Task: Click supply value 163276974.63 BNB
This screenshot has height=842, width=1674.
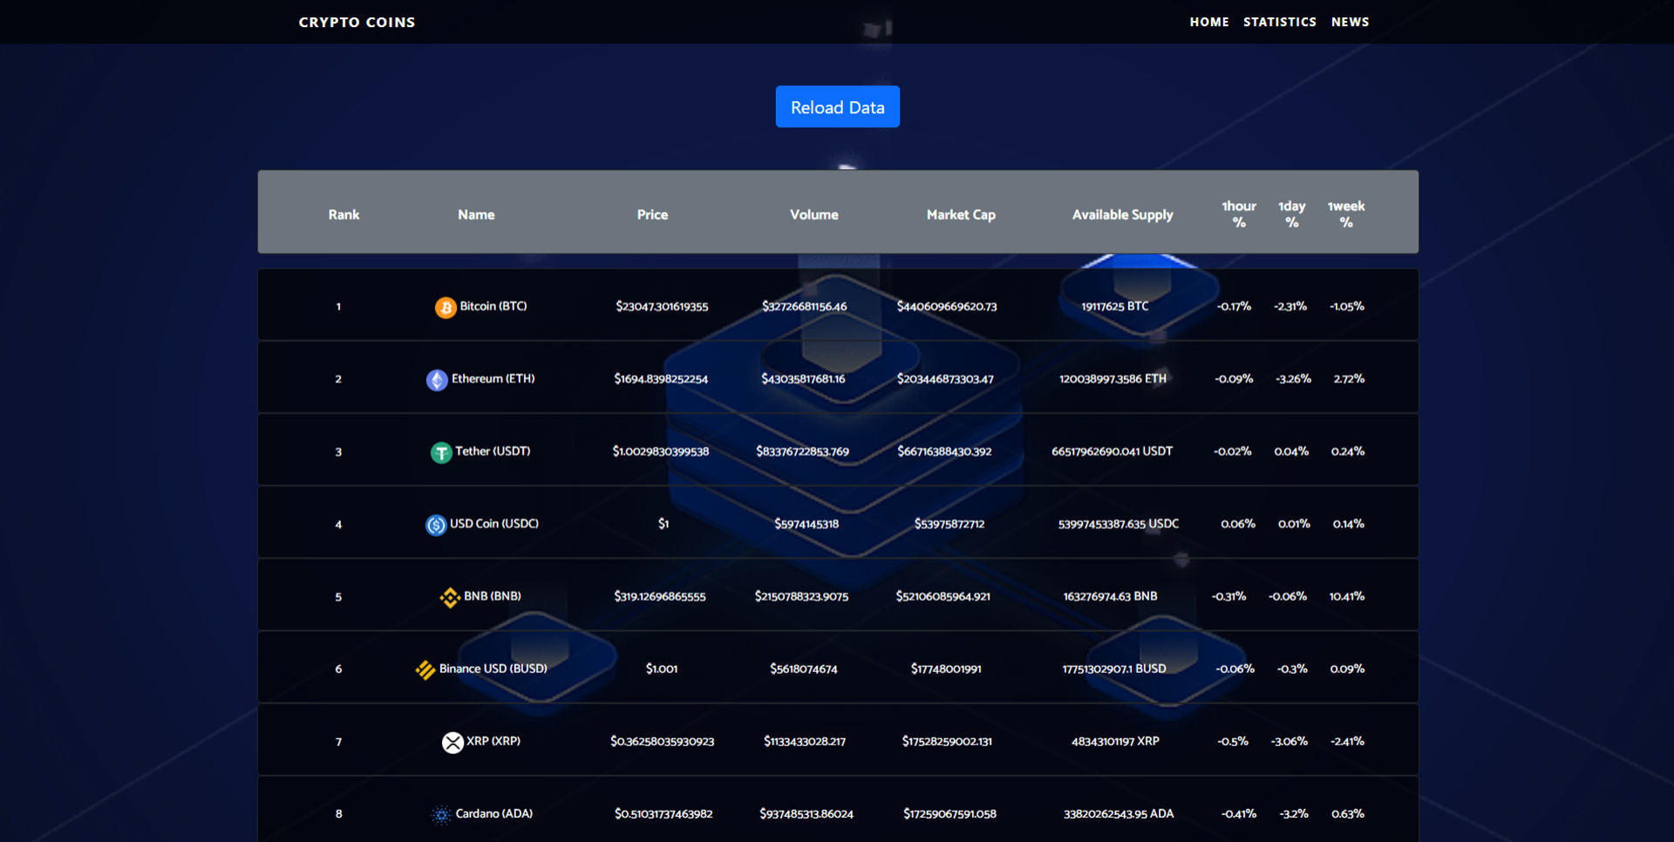Action: click(1111, 596)
